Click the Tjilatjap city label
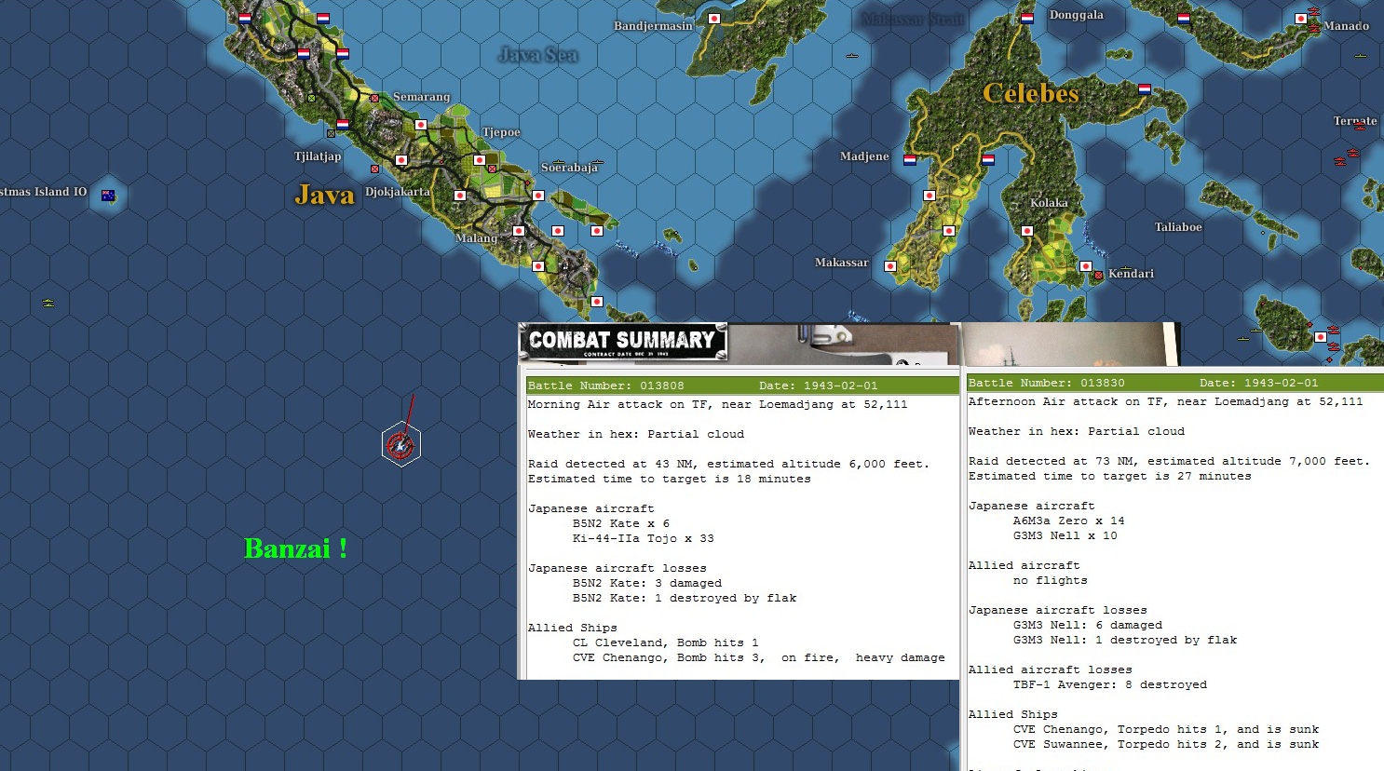The image size is (1384, 771). (x=318, y=156)
